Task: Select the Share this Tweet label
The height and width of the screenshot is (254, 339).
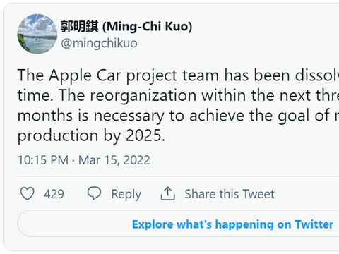Action: tap(230, 194)
